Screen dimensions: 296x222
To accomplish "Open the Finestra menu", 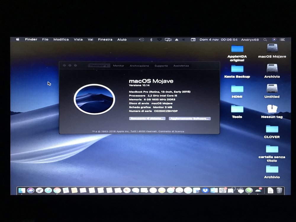I will pos(105,39).
